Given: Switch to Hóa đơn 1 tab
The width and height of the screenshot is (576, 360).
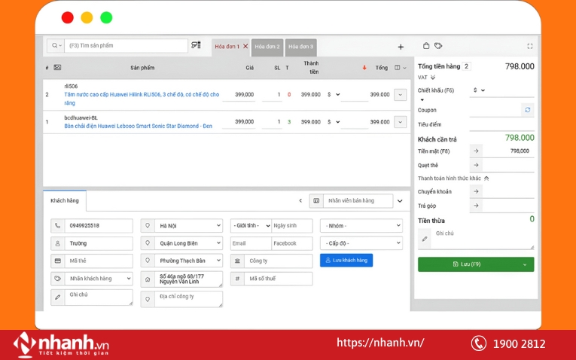Looking at the screenshot, I should click(x=227, y=47).
